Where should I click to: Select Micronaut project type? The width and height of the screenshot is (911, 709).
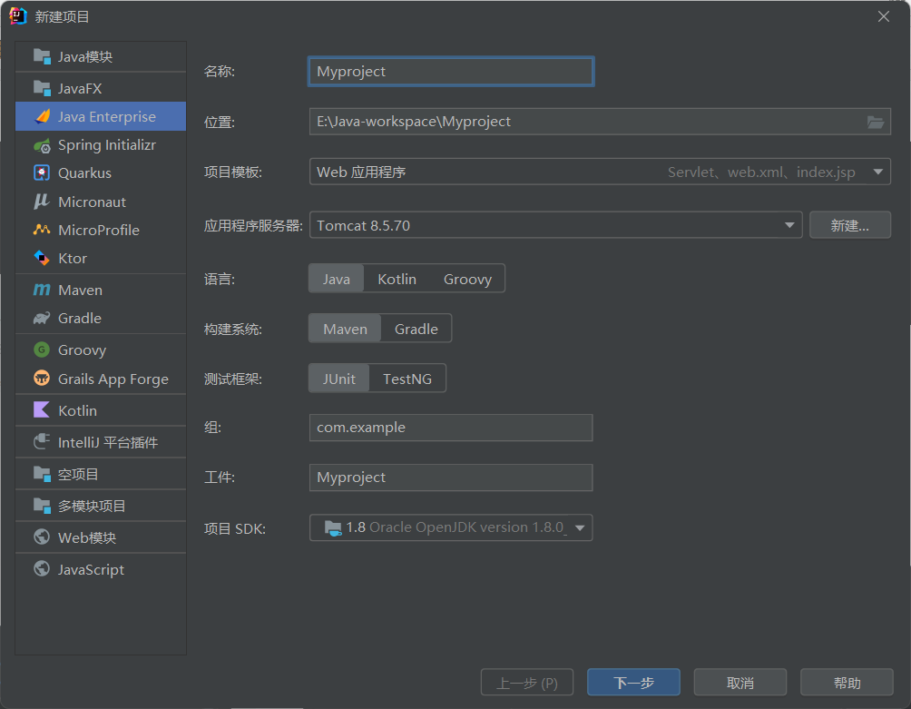101,202
